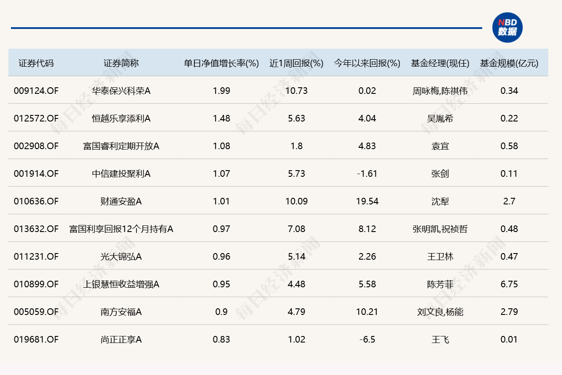562x375 pixels.
Task: Select year-to-date return -6.5
Action: 367,339
